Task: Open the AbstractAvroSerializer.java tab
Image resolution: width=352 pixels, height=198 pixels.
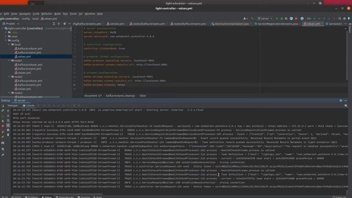Action: point(230,24)
